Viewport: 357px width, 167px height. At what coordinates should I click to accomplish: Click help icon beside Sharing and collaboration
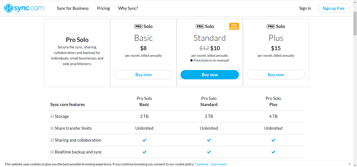pos(52,140)
